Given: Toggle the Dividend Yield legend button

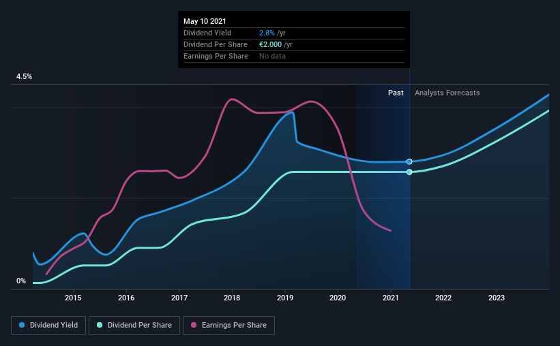Looking at the screenshot, I should tap(48, 326).
